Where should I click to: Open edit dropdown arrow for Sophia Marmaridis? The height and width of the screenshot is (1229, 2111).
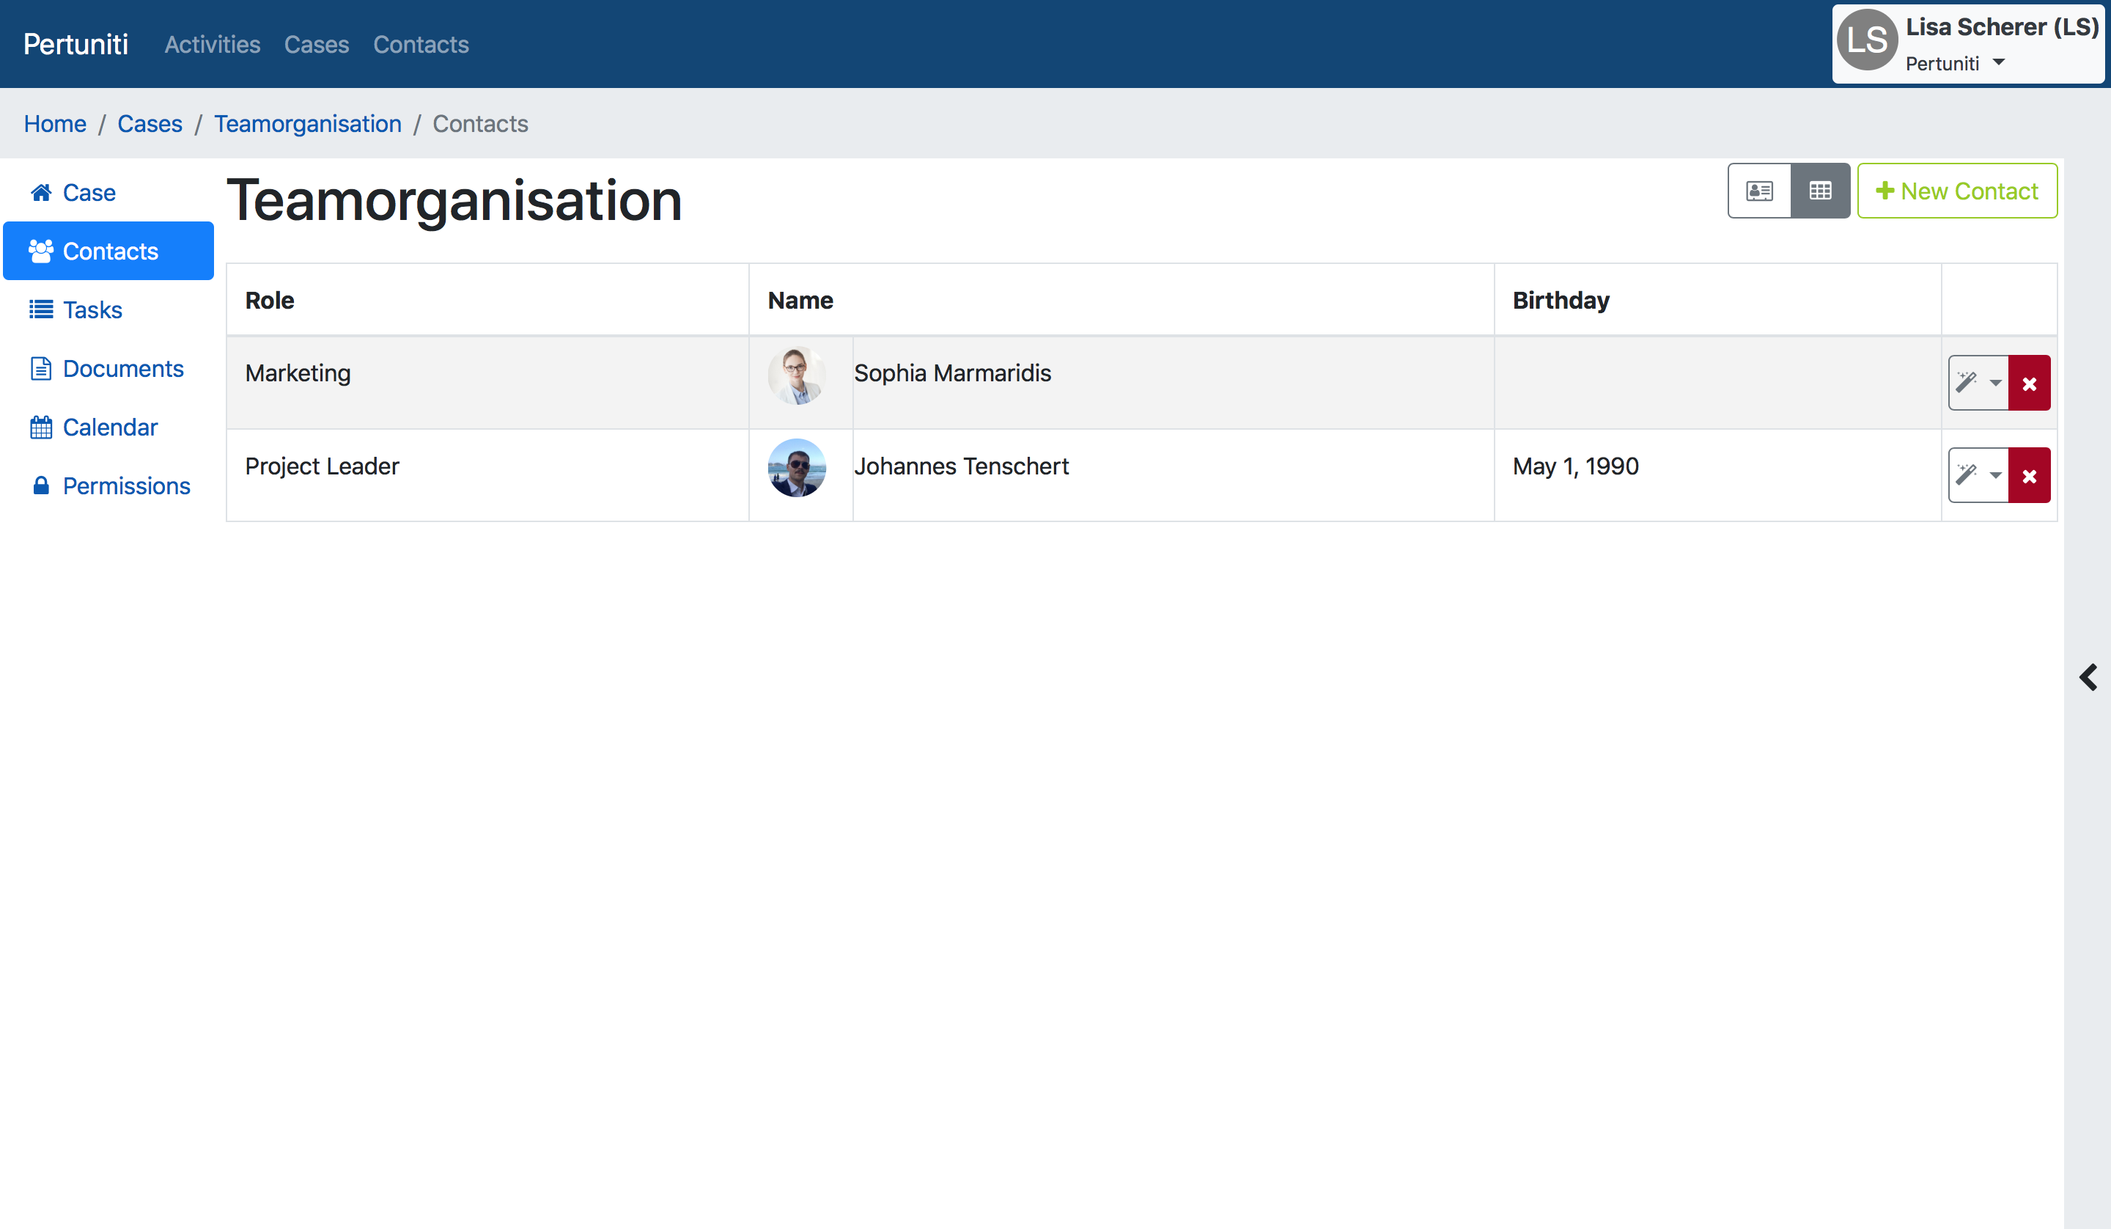[x=1995, y=383]
